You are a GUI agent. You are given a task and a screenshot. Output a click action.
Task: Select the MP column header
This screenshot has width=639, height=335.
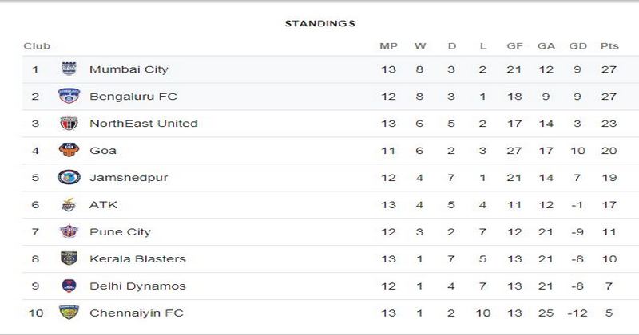pos(388,46)
